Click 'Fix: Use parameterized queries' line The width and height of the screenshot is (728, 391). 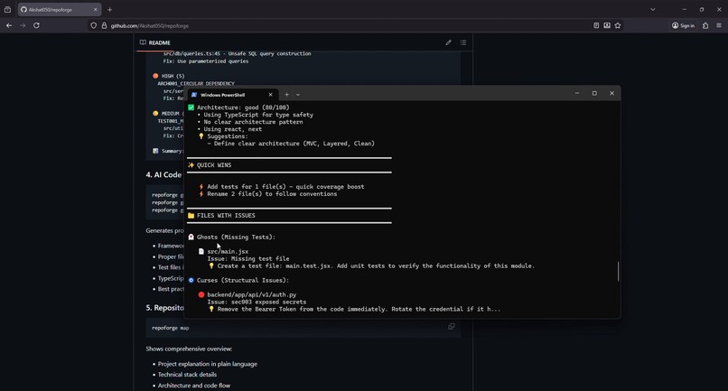(206, 61)
